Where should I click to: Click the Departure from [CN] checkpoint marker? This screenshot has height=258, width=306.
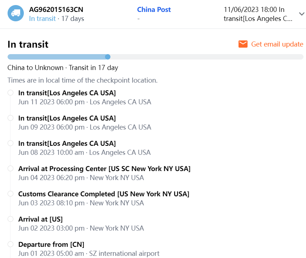pos(10,244)
